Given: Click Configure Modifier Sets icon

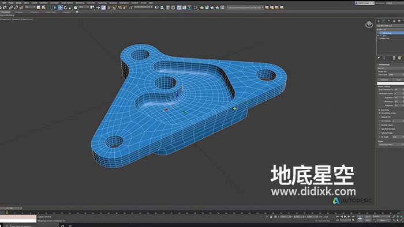Looking at the screenshot, I should pos(399,58).
